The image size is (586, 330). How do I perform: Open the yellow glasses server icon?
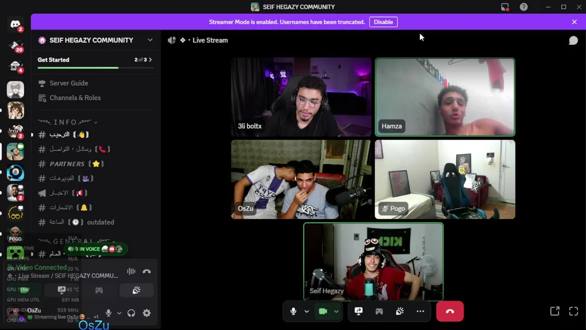15,213
